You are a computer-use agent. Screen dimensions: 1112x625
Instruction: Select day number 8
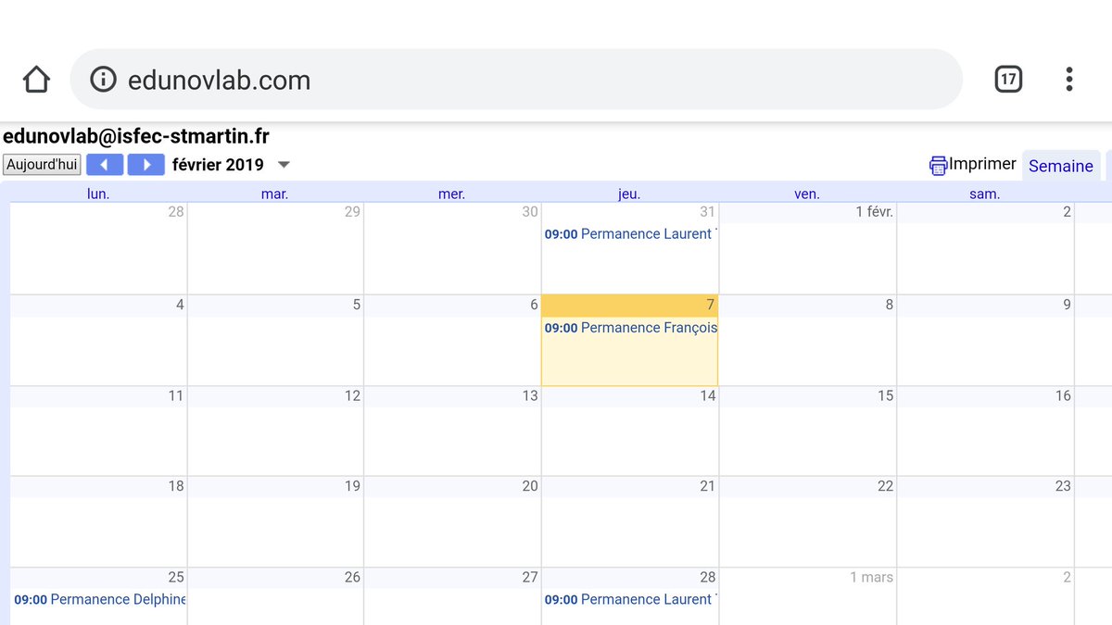[x=889, y=305]
